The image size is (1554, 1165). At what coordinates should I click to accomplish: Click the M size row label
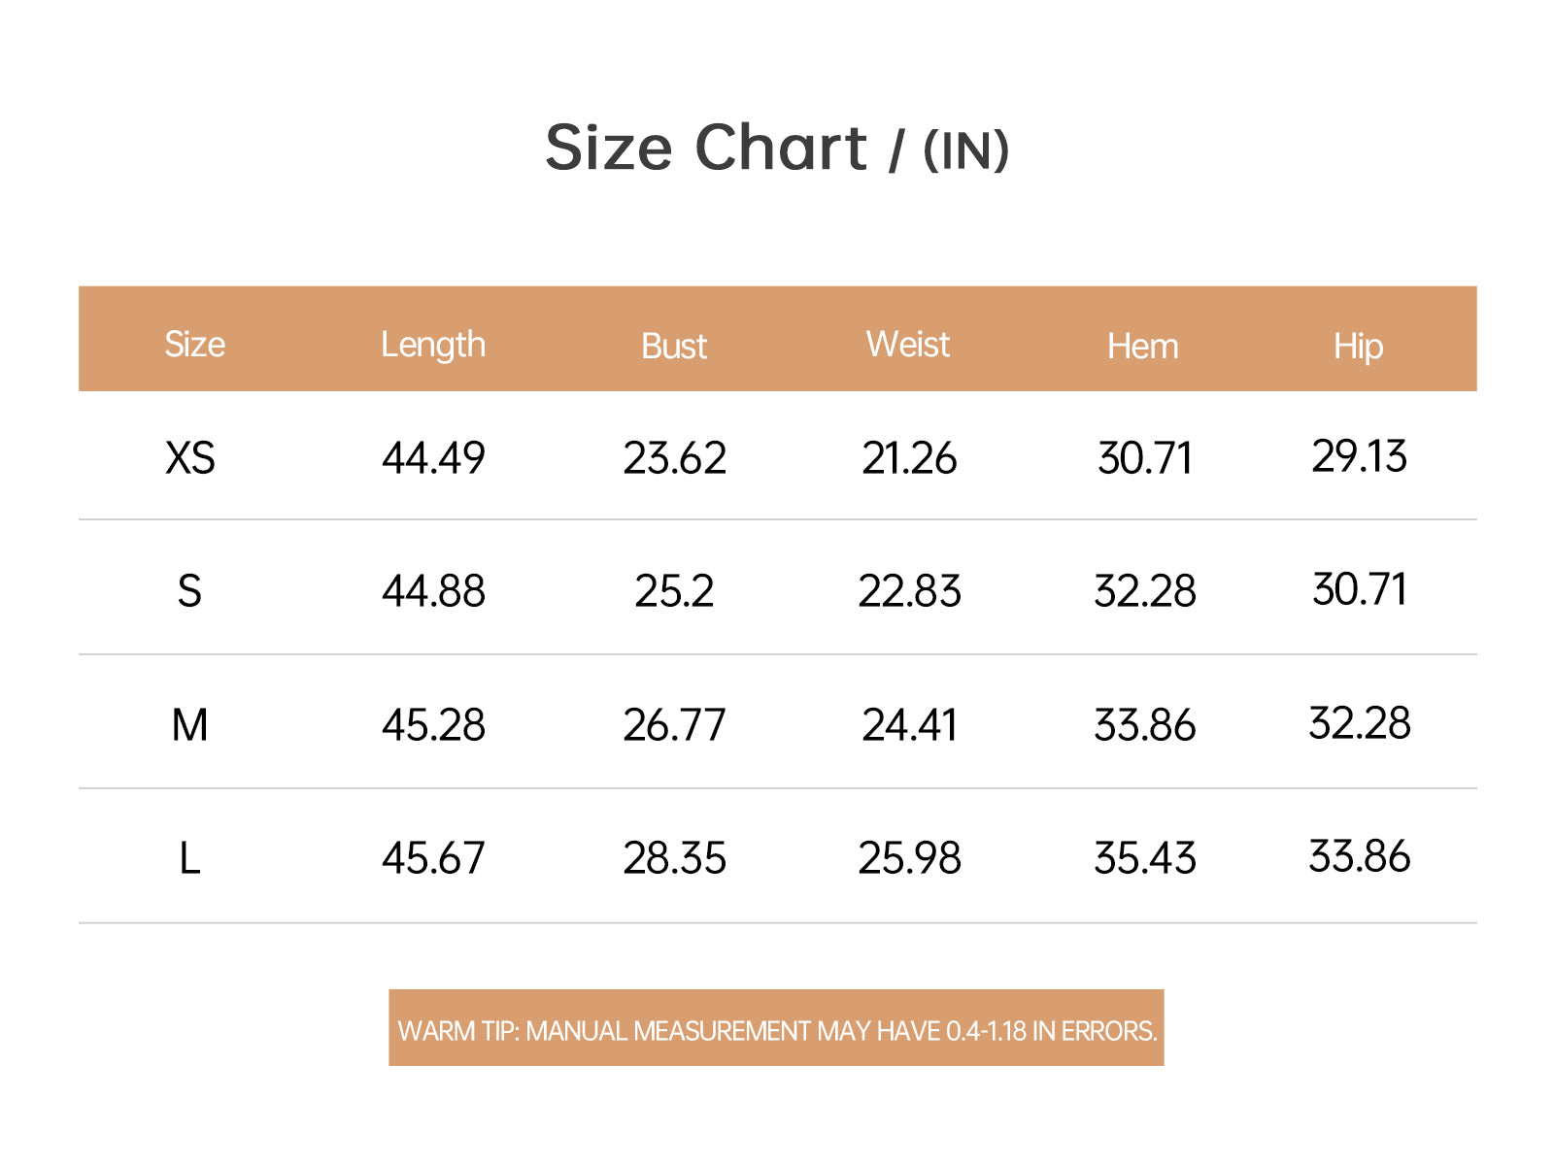189,725
